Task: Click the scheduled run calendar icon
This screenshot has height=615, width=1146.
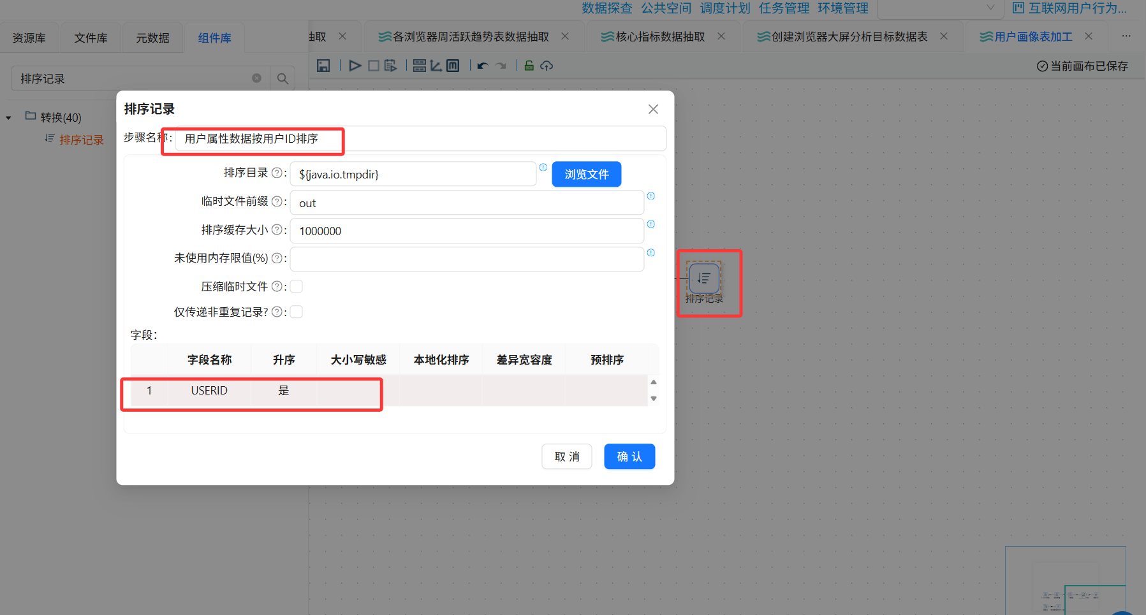Action: [x=391, y=66]
